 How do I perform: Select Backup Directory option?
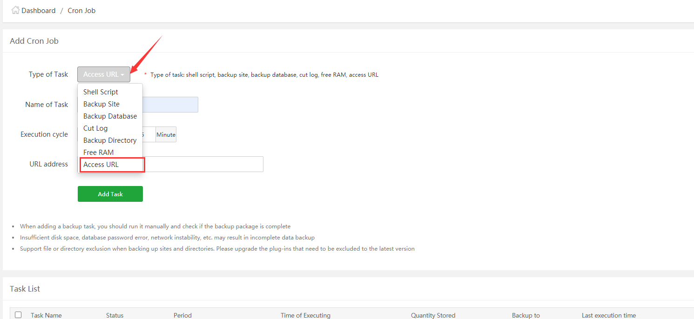click(110, 140)
